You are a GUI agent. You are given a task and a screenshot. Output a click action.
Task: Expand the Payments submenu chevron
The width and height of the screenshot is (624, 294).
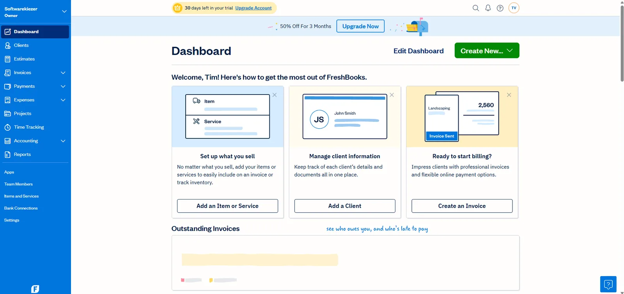click(x=63, y=86)
